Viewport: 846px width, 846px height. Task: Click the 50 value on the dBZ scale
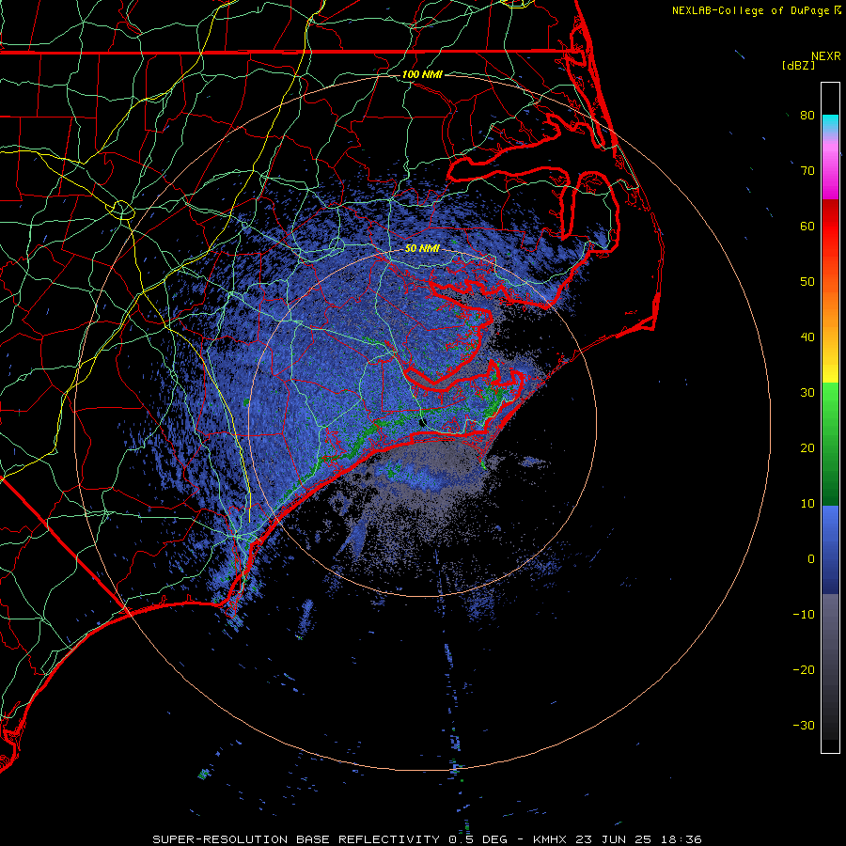(x=807, y=282)
